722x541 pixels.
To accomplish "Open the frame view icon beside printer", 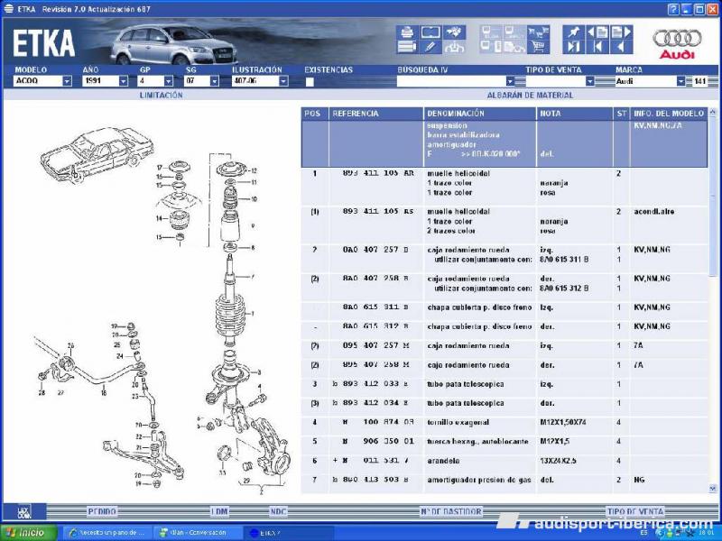I will [x=430, y=32].
